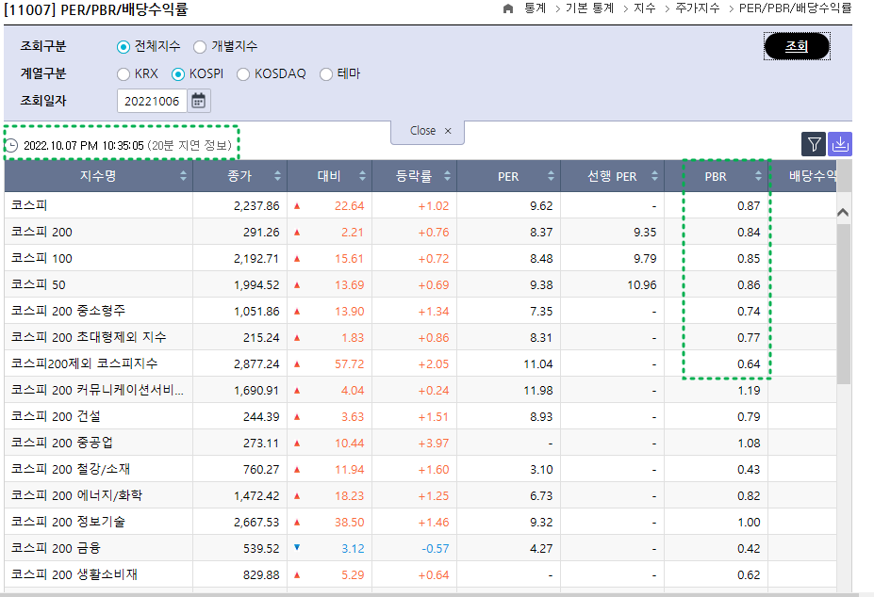Choose the KOSDAQ radio option
This screenshot has height=597, width=874.
click(x=243, y=74)
